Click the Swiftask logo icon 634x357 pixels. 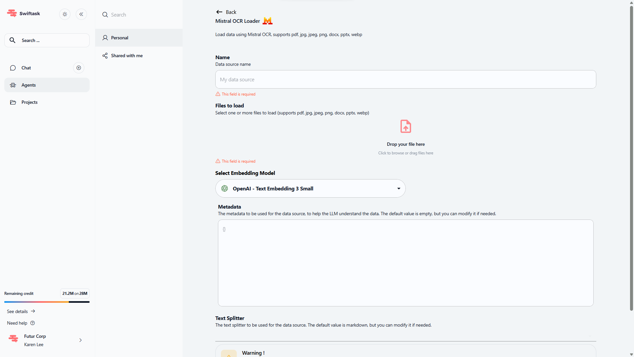click(12, 13)
